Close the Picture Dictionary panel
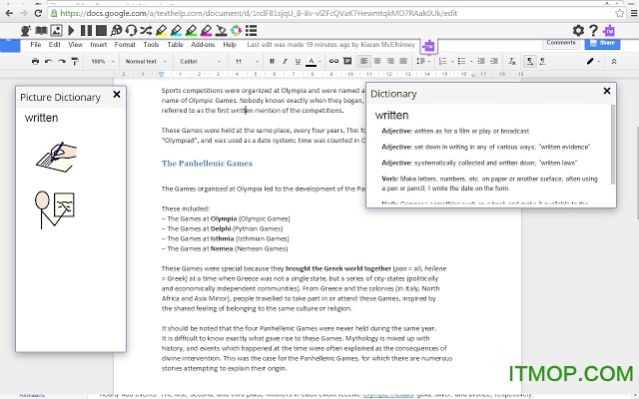This screenshot has width=639, height=399. pos(117,95)
